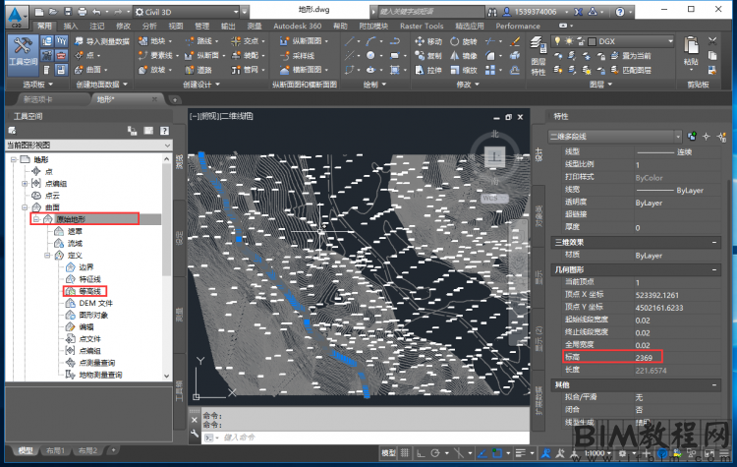Collapse the 原始地形 surface tree node
This screenshot has height=467, width=737.
[35, 219]
